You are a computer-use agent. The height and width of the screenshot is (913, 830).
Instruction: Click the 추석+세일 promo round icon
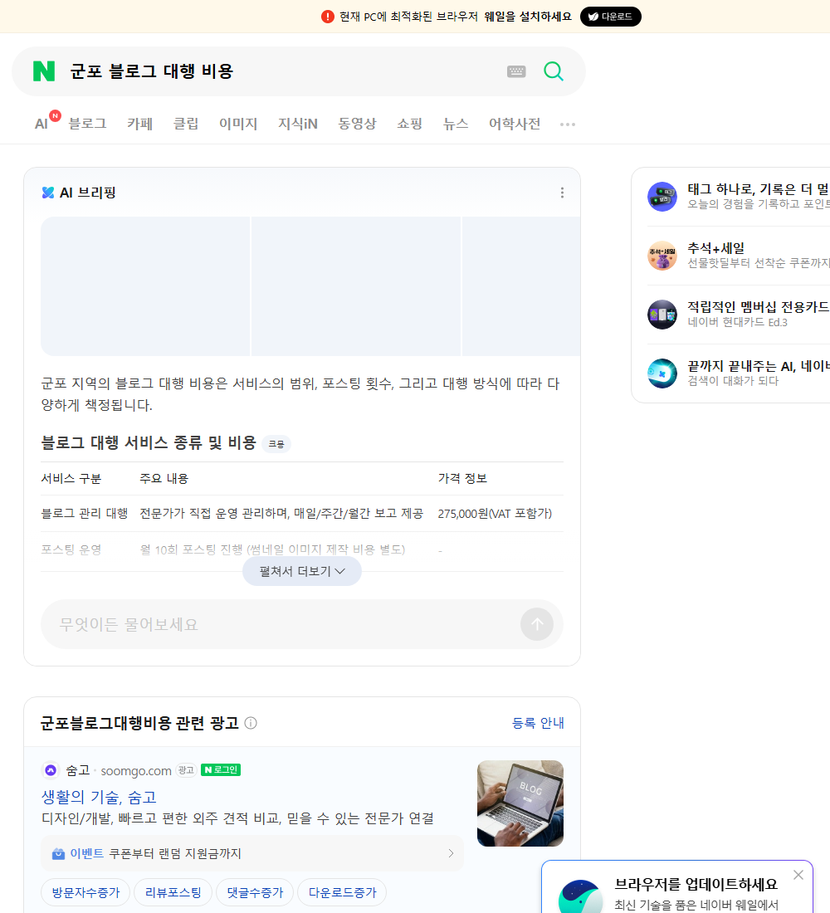point(662,256)
